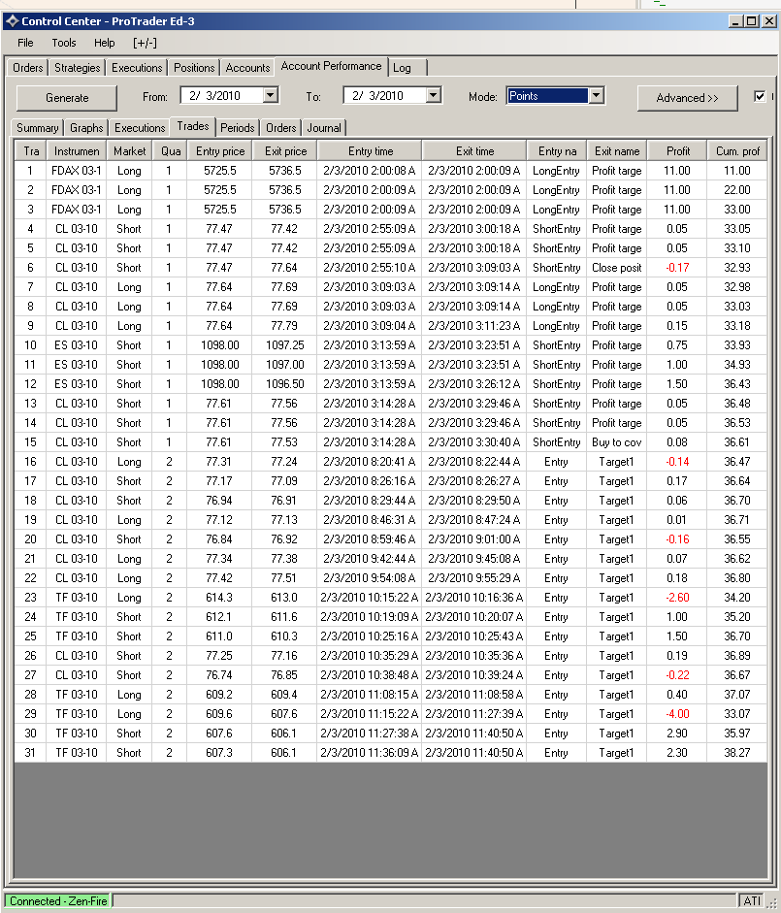
Task: Sort by the Instrument column header
Action: click(77, 151)
